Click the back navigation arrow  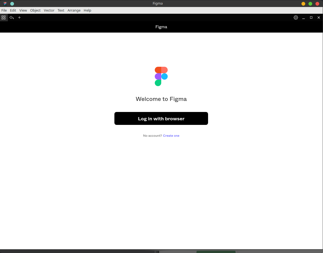click(x=11, y=17)
